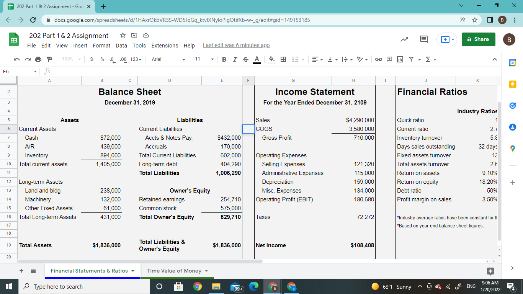This screenshot has height=294, width=523.
Task: Toggle strikethrough formatting
Action: click(245, 59)
